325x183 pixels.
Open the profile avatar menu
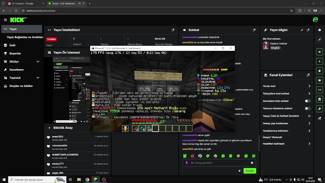315,20
